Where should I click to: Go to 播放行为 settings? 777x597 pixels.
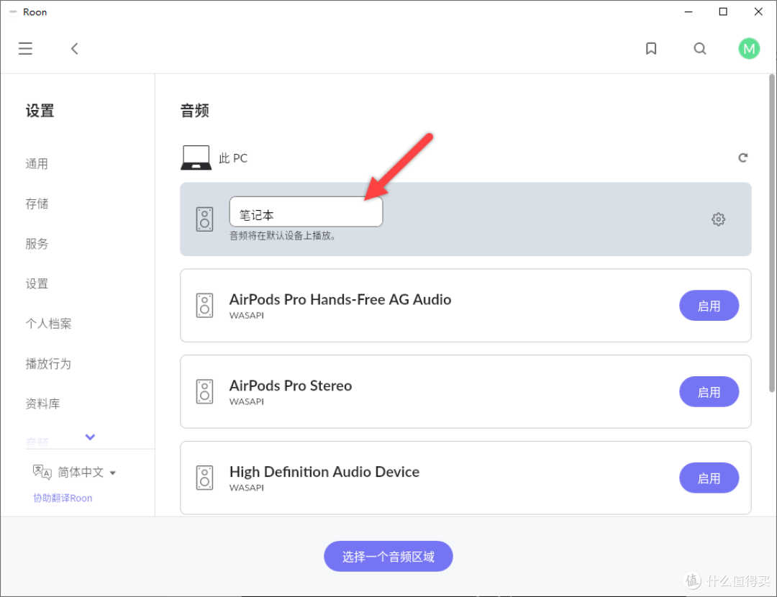pos(48,363)
